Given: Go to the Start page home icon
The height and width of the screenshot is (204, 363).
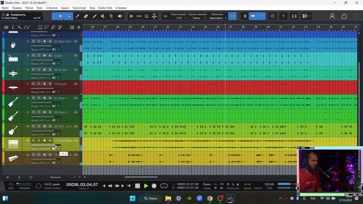Looking at the screenshot, I should point(344,16).
